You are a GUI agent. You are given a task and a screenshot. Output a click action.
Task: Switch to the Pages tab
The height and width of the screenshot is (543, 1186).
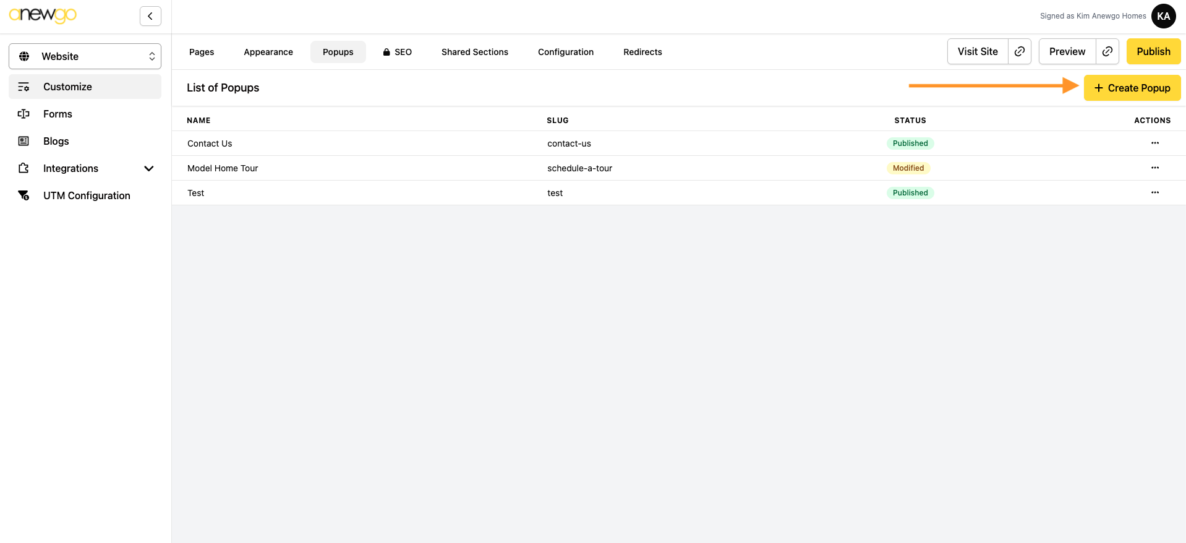[x=202, y=52]
